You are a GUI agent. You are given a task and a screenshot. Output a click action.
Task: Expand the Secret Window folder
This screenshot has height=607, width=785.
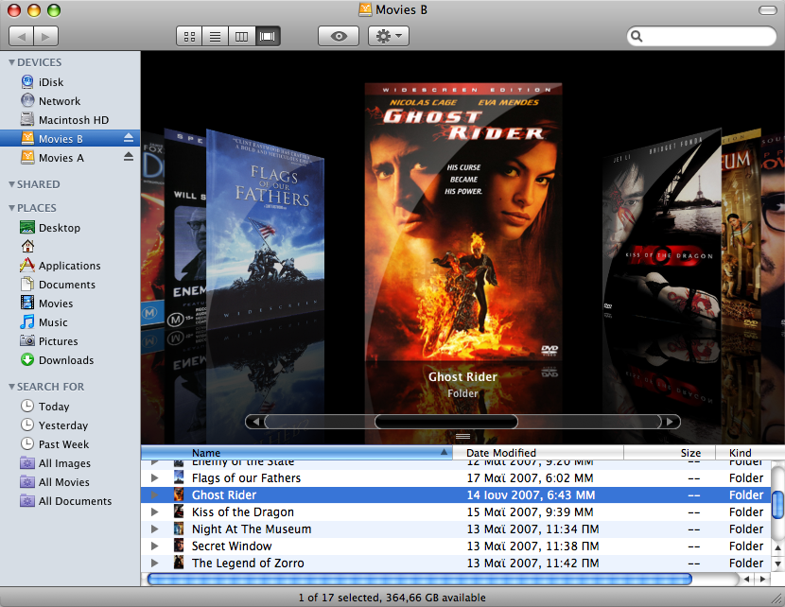click(155, 546)
